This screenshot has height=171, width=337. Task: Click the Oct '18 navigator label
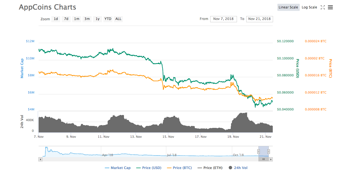pos(238,155)
